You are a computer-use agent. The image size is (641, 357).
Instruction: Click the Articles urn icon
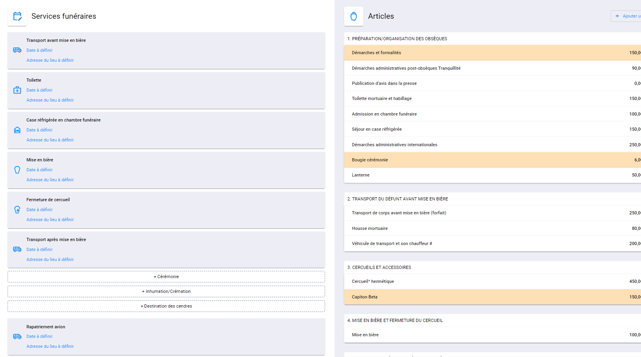[x=354, y=16]
